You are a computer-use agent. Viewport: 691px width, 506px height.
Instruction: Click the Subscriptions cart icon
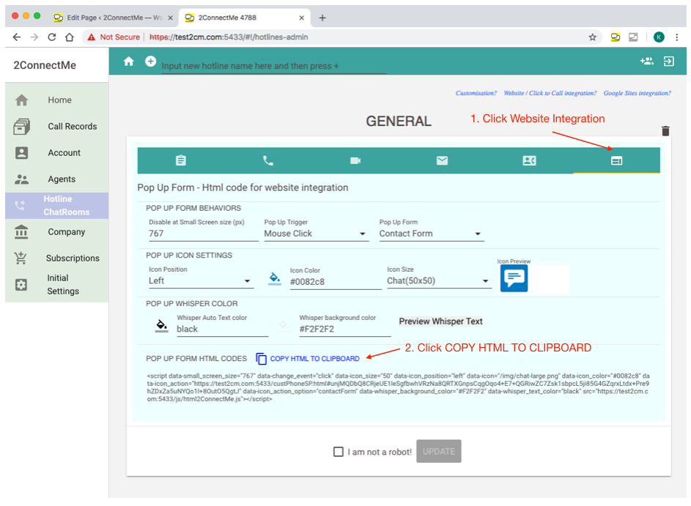point(21,258)
